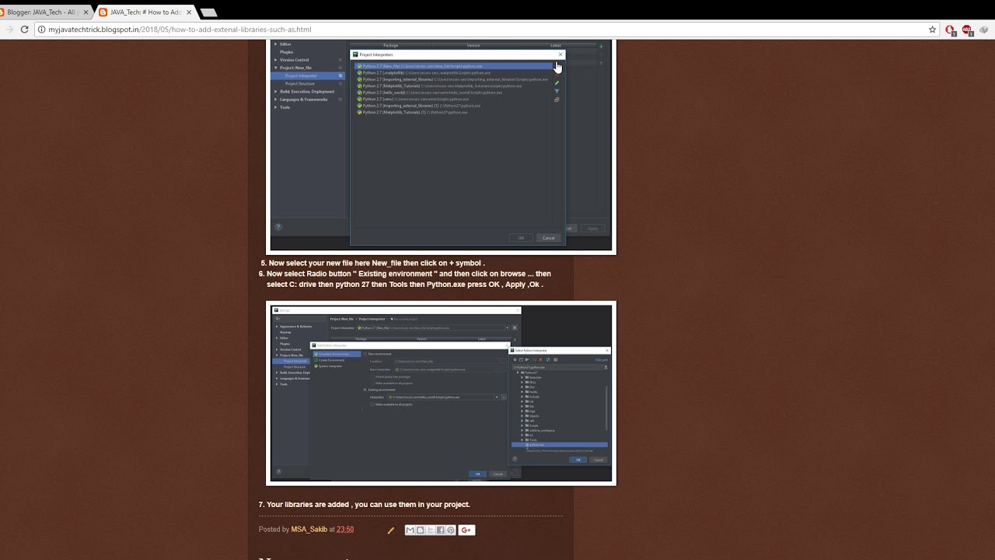Bookmark this page with the star icon
This screenshot has width=995, height=560.
(932, 30)
